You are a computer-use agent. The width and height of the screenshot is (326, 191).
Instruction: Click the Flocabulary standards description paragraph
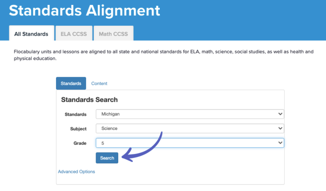[163, 55]
